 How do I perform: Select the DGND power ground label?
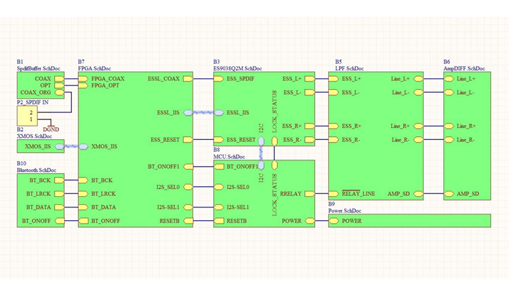tap(51, 129)
